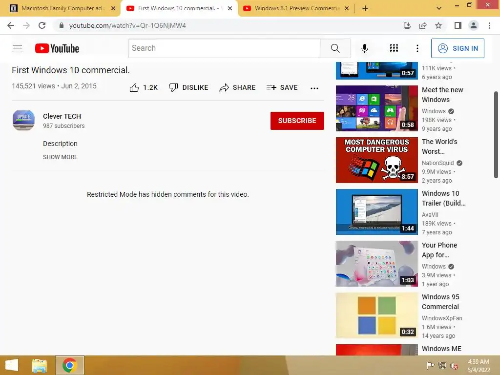Click title The World's Worst…
This screenshot has width=500, height=375.
click(x=439, y=146)
